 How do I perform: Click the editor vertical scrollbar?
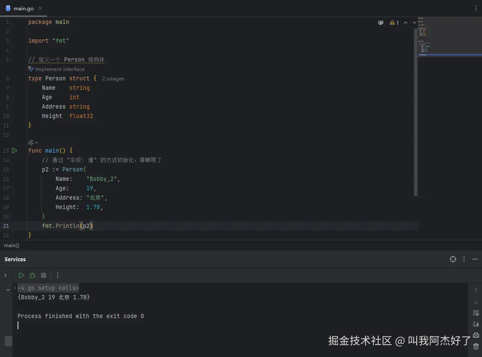point(416,112)
